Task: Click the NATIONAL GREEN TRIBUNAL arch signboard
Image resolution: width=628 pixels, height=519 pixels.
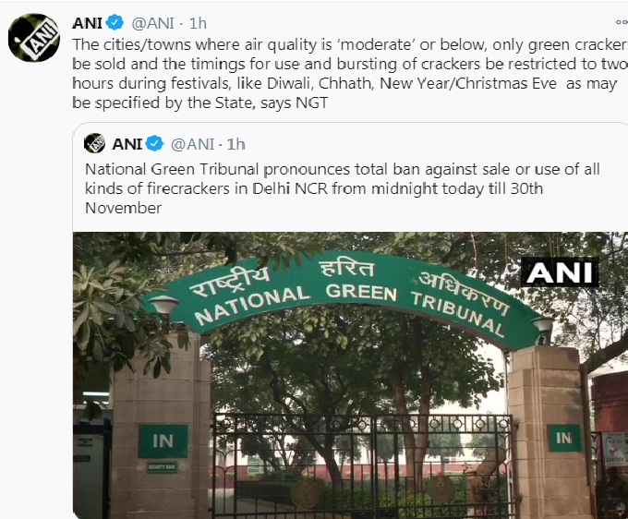Action: (x=347, y=296)
